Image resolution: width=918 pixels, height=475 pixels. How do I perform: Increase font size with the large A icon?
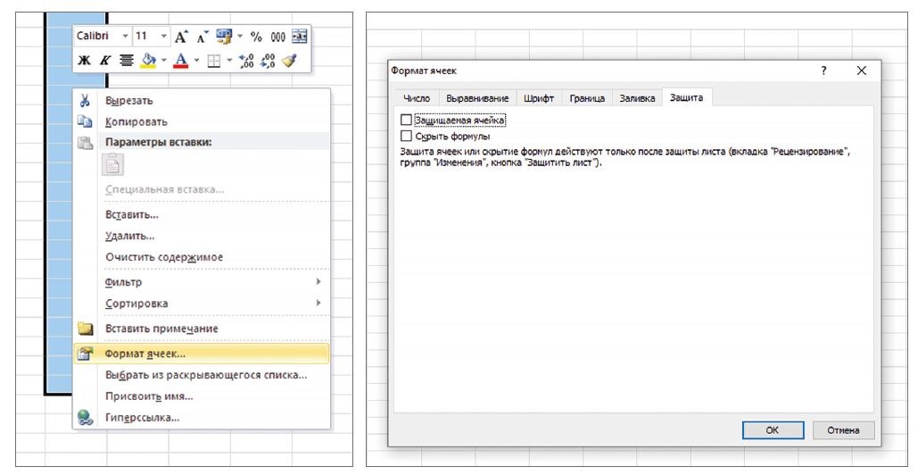coord(181,37)
